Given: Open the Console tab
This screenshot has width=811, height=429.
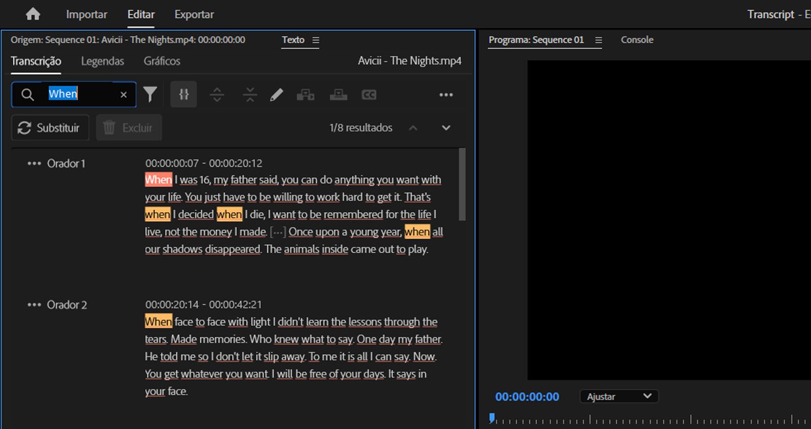Looking at the screenshot, I should 637,40.
